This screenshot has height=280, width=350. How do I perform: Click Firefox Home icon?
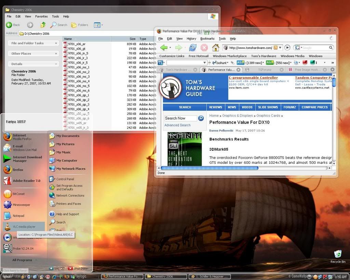coord(215,48)
